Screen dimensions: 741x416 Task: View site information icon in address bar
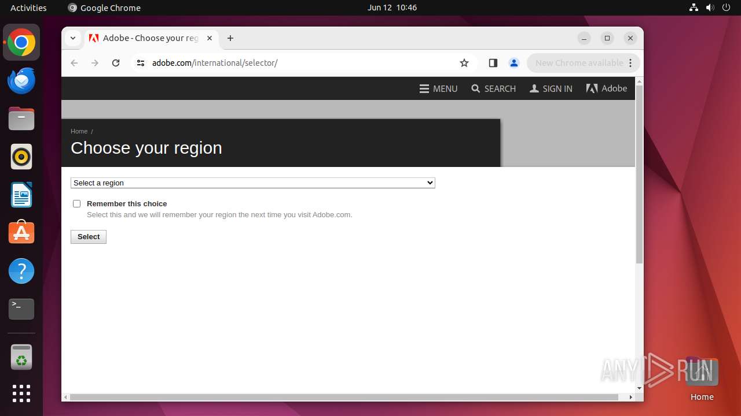pos(140,63)
